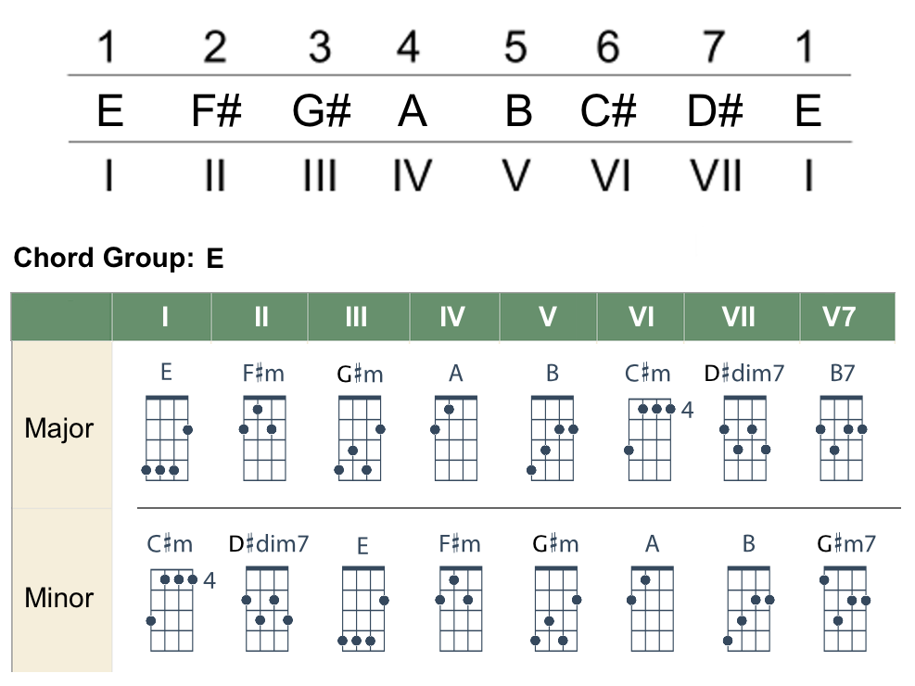Viewport: 915px width, 686px height.
Task: Select the Major row label
Action: (59, 428)
